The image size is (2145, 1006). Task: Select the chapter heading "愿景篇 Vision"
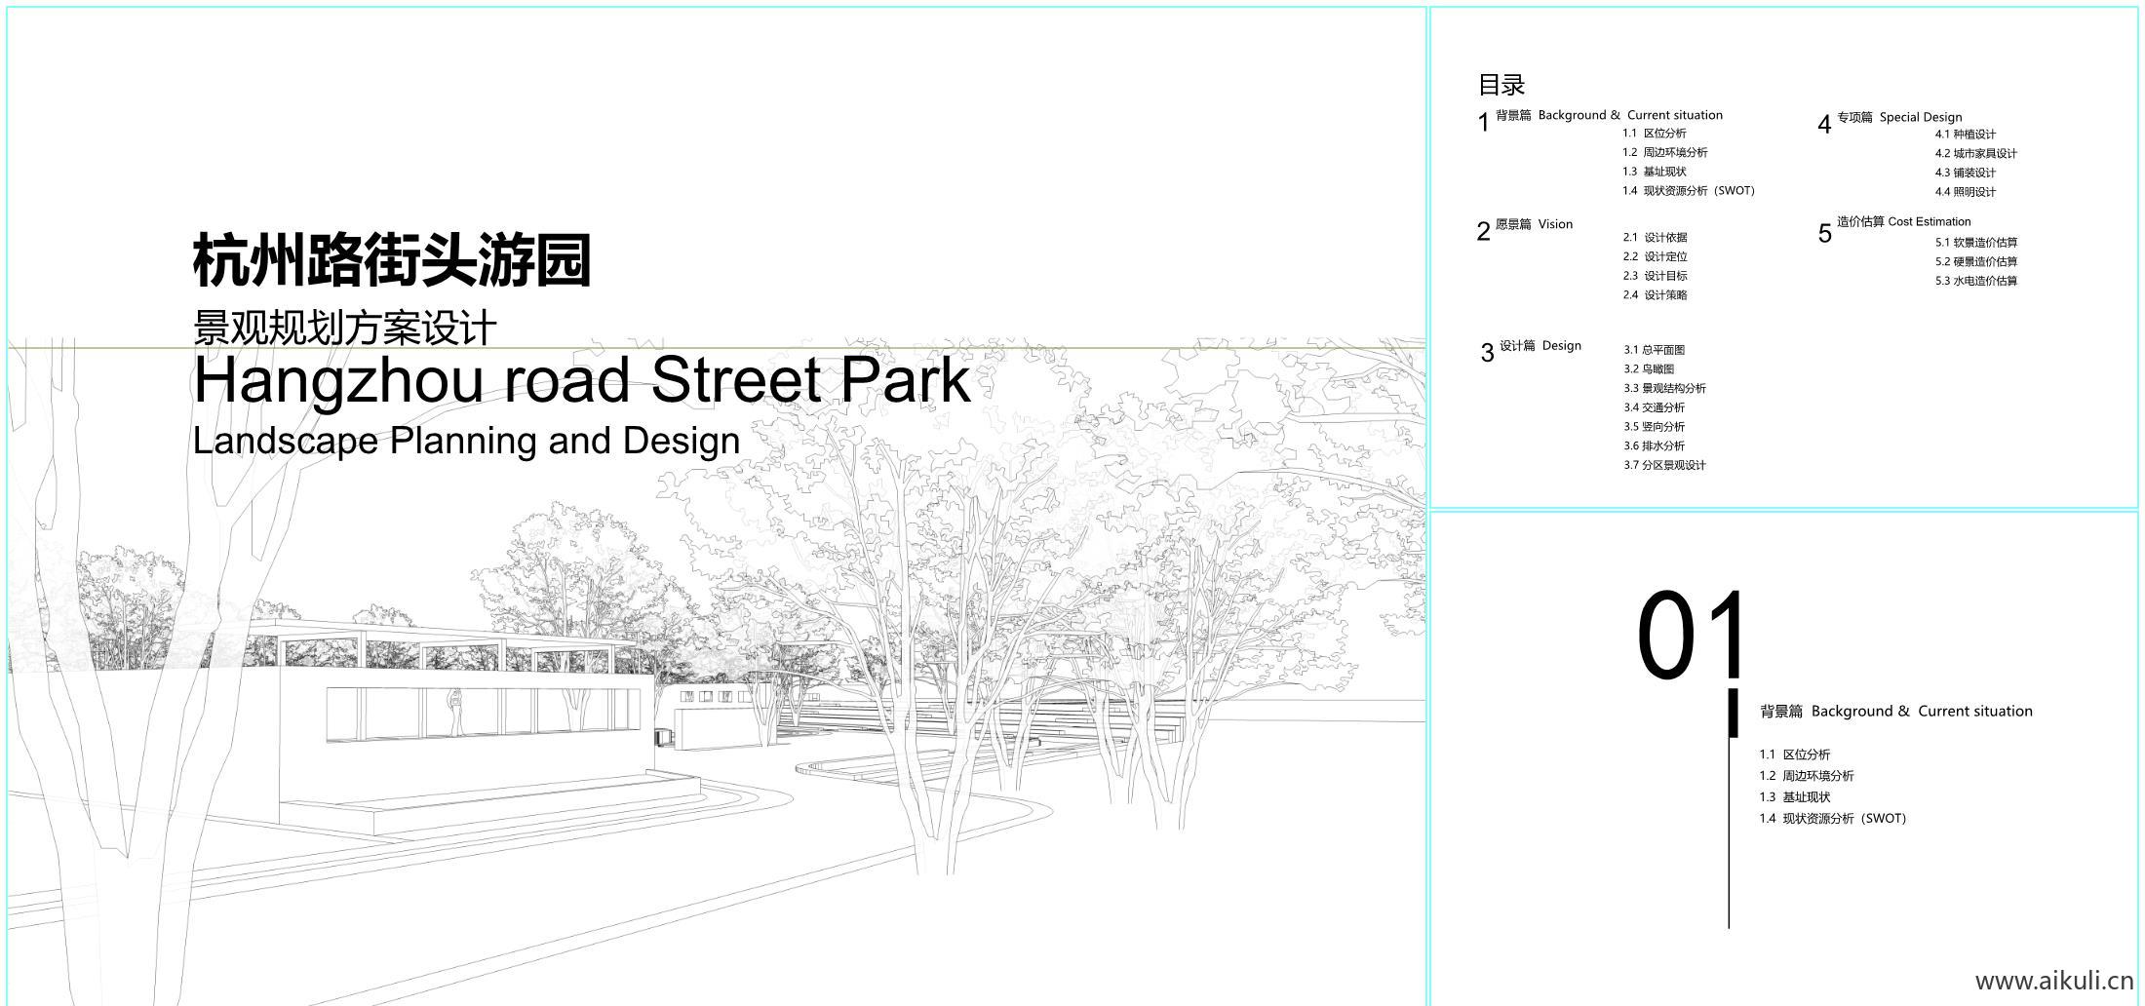1534,224
